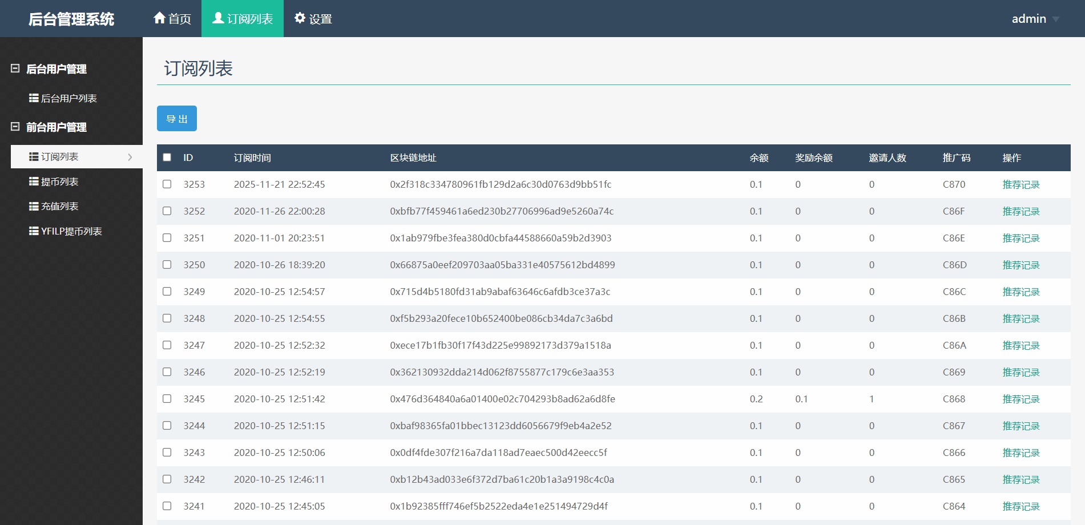Image resolution: width=1085 pixels, height=525 pixels.
Task: Click the list icon beside YFILP提币列表
Action: [x=34, y=231]
